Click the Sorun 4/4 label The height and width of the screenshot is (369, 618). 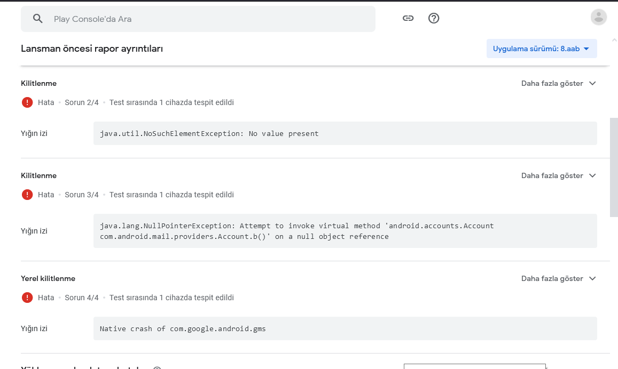click(x=82, y=298)
